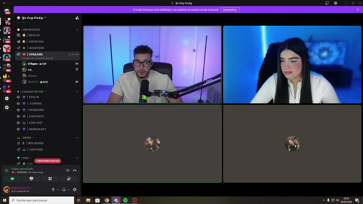Screen dimensions: 363x204
Task: Create channel in REDES category
Action: click(x=77, y=138)
